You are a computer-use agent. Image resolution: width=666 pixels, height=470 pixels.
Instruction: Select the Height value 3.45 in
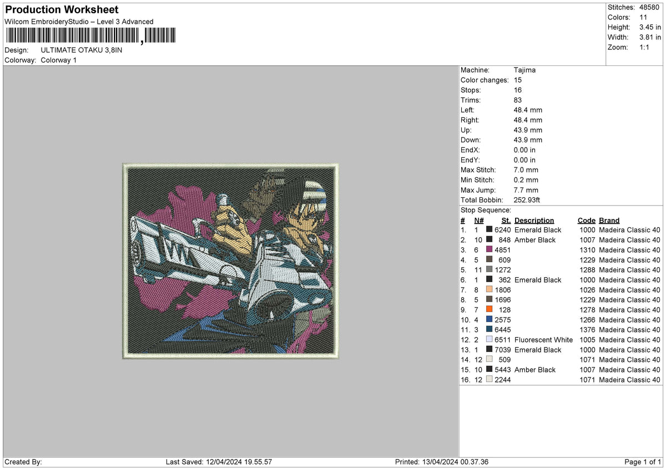click(650, 27)
